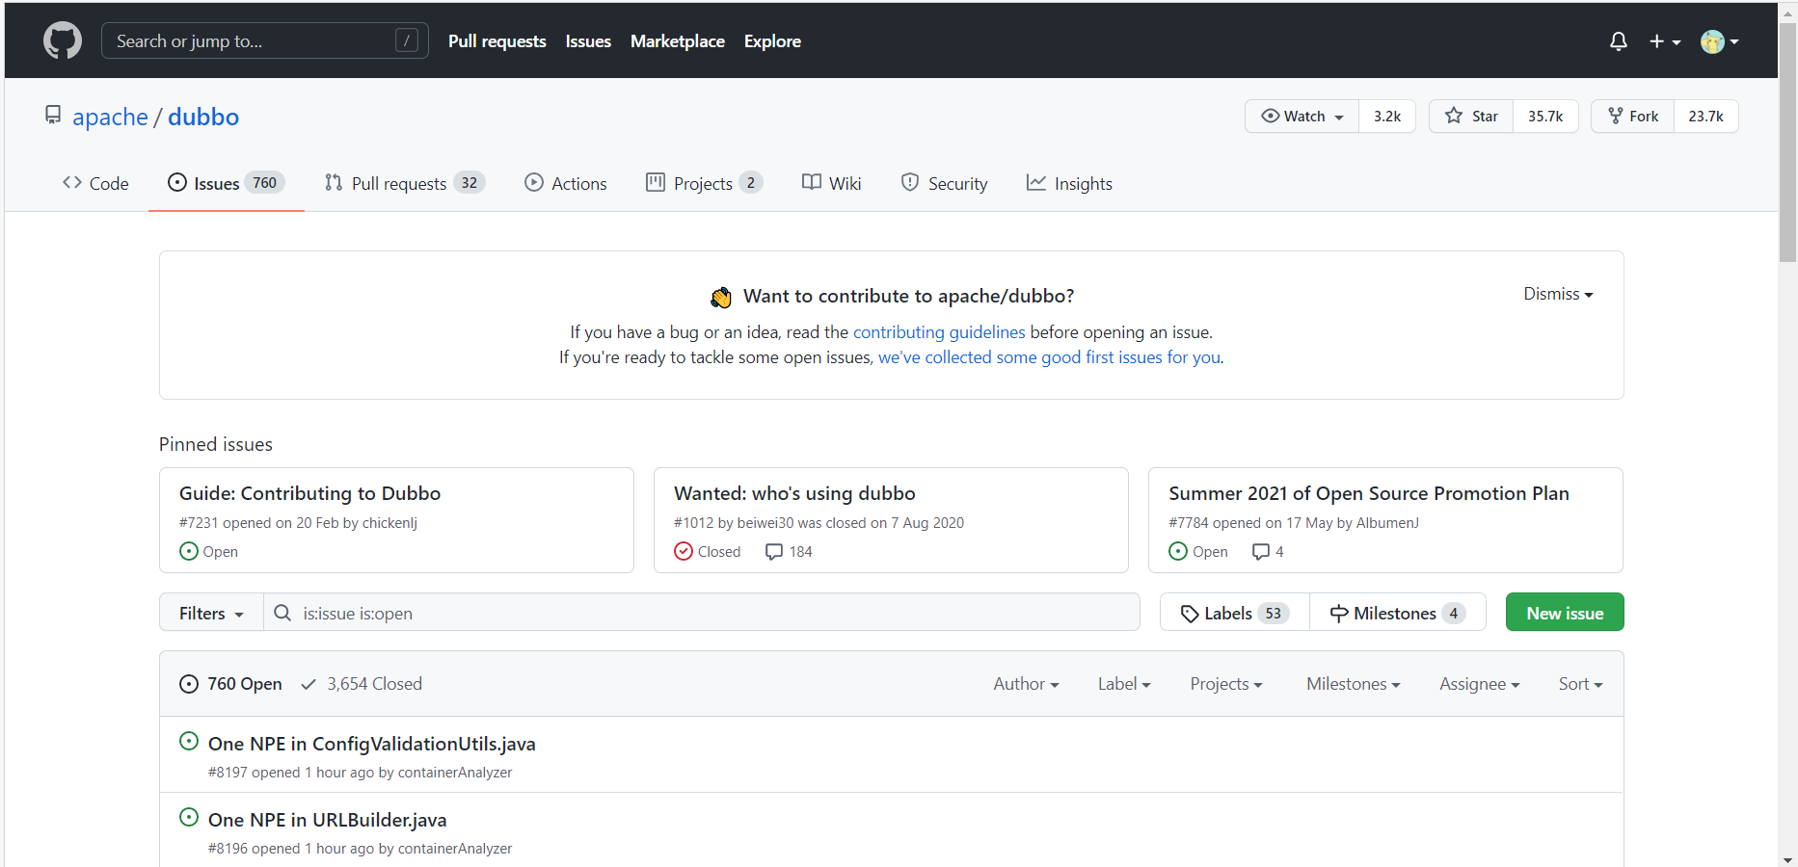Click the comment bubble icon showing 184
Screen dimensions: 1798x867
[774, 552]
